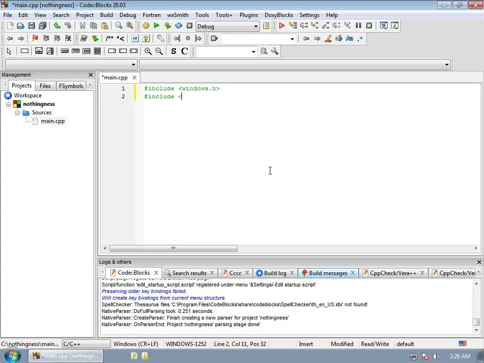This screenshot has height=363, width=484.
Task: Click the log panel scroll down arrow
Action: click(x=476, y=330)
